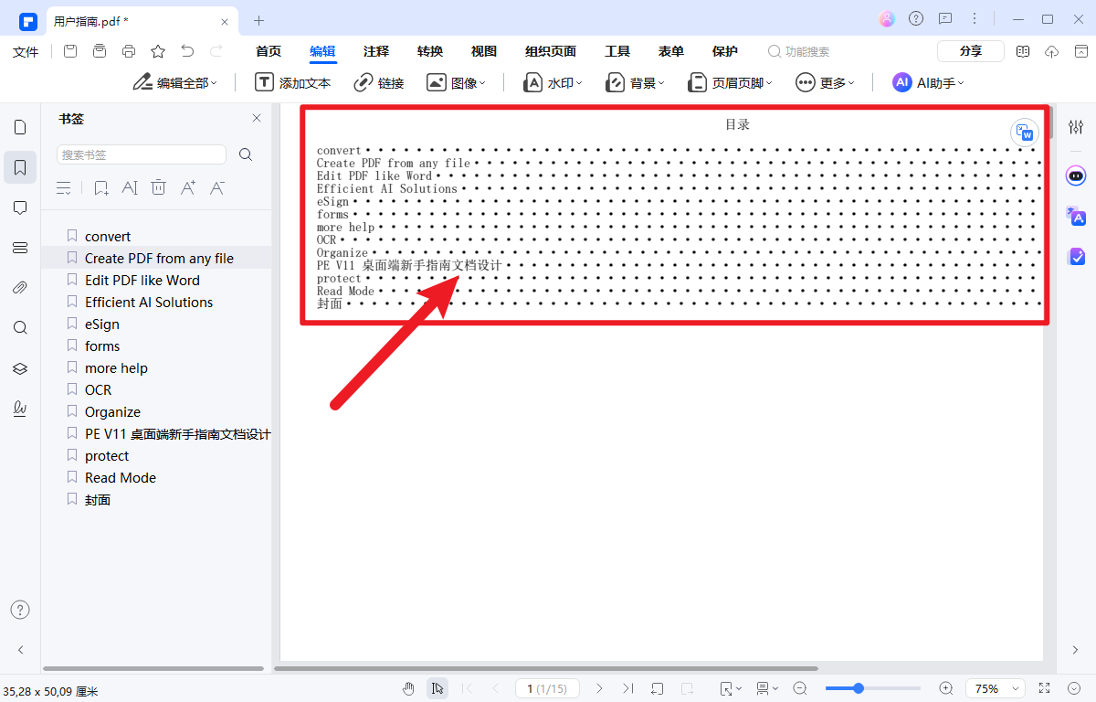Image resolution: width=1096 pixels, height=702 pixels.
Task: Switch to the 注释 ribbon tab
Action: (375, 51)
